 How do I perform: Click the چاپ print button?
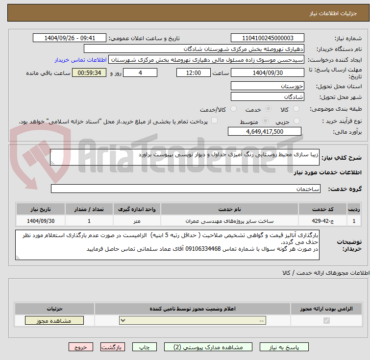pos(145,347)
